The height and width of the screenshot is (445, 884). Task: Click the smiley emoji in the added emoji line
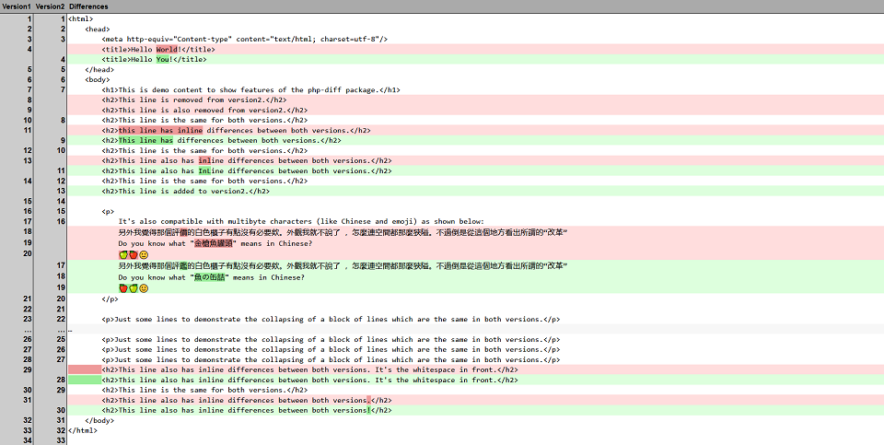[144, 288]
